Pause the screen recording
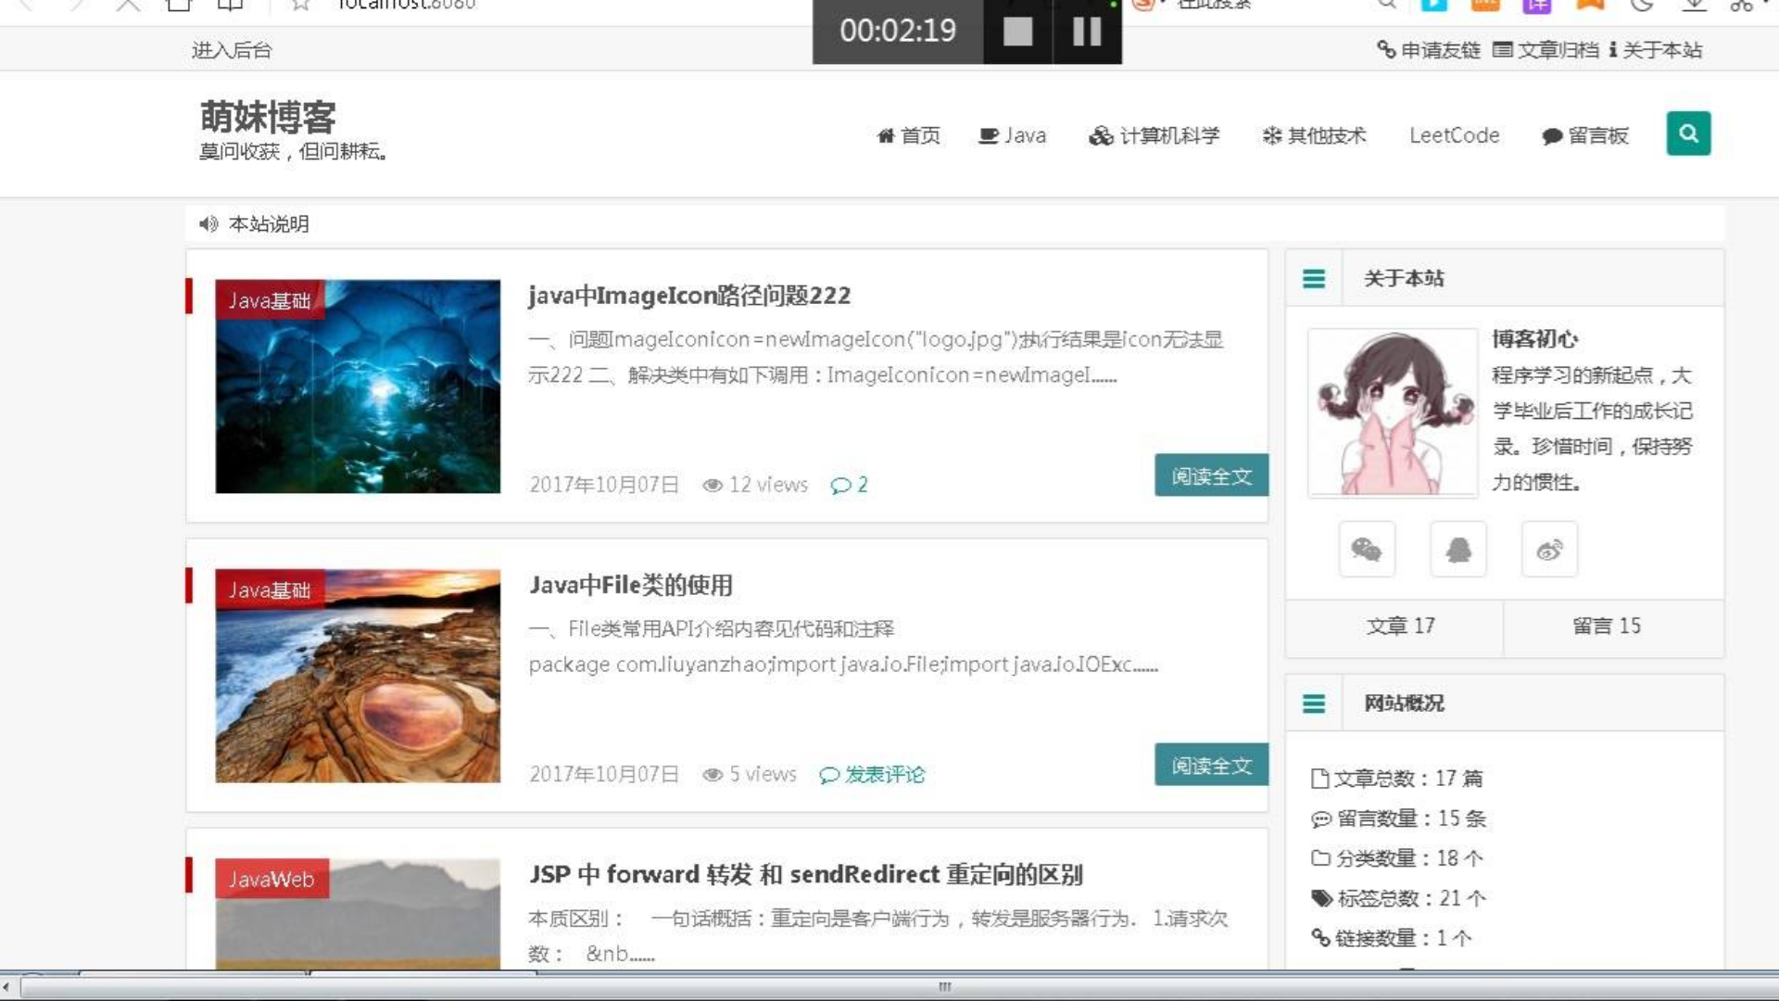Image resolution: width=1779 pixels, height=1001 pixels. (1087, 32)
